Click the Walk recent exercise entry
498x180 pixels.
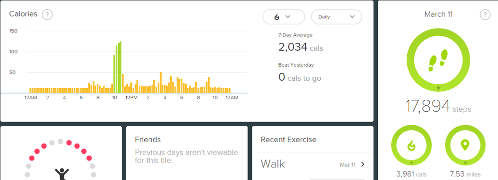click(x=313, y=165)
